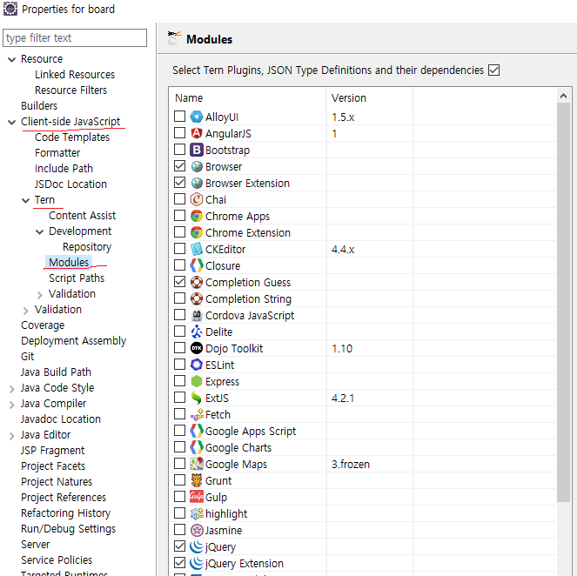Image resolution: width=577 pixels, height=576 pixels.
Task: Click the Completion Guess lifebuoy icon
Action: coord(197,282)
